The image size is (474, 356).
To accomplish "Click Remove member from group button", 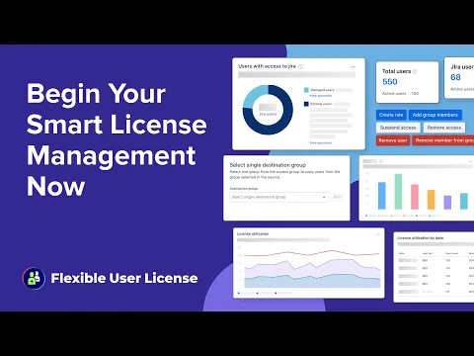I will click(443, 140).
